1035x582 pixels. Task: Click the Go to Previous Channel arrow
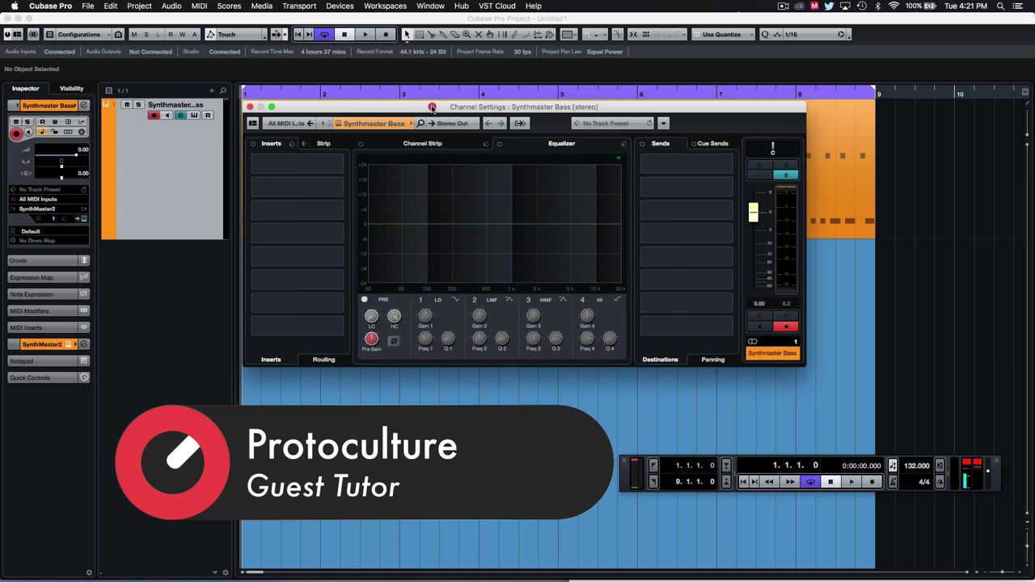488,124
